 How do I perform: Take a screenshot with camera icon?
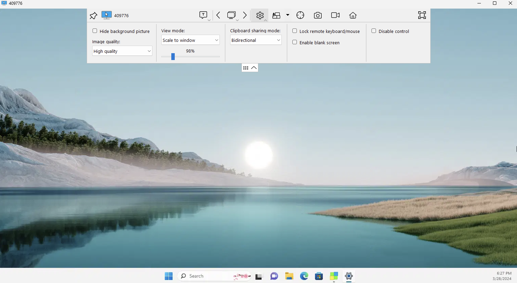(x=318, y=15)
